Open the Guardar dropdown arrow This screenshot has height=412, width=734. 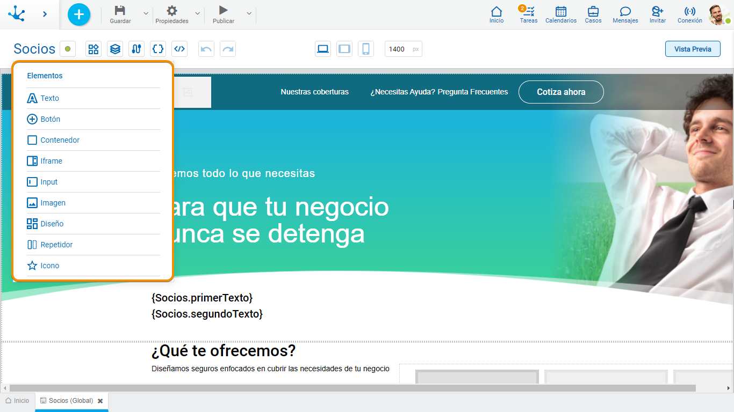tap(146, 13)
